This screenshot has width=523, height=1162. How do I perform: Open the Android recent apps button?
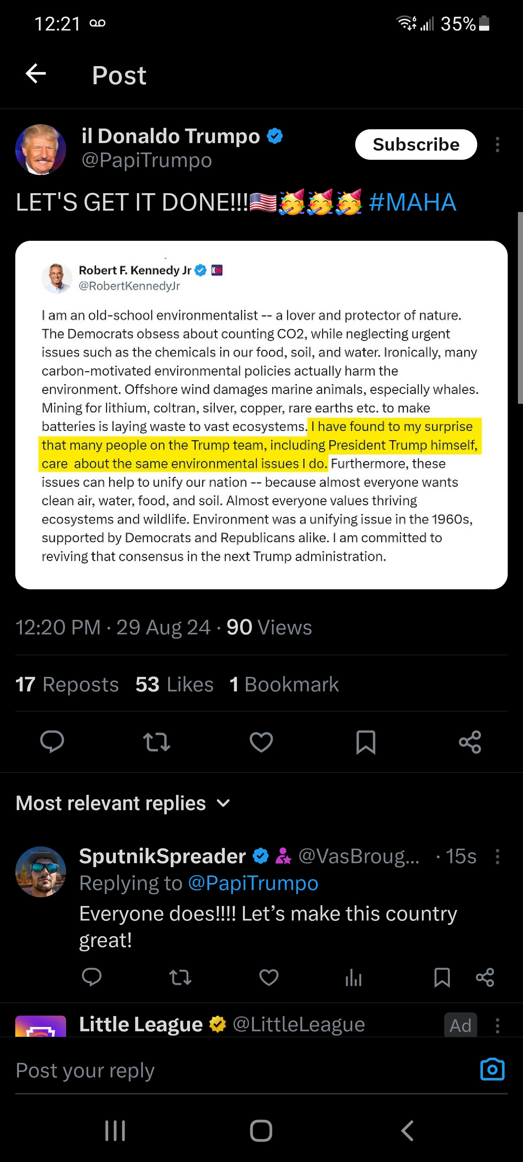(x=115, y=1130)
